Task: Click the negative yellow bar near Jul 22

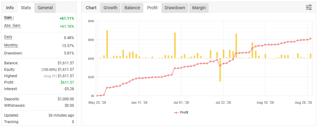Action: pos(220,70)
